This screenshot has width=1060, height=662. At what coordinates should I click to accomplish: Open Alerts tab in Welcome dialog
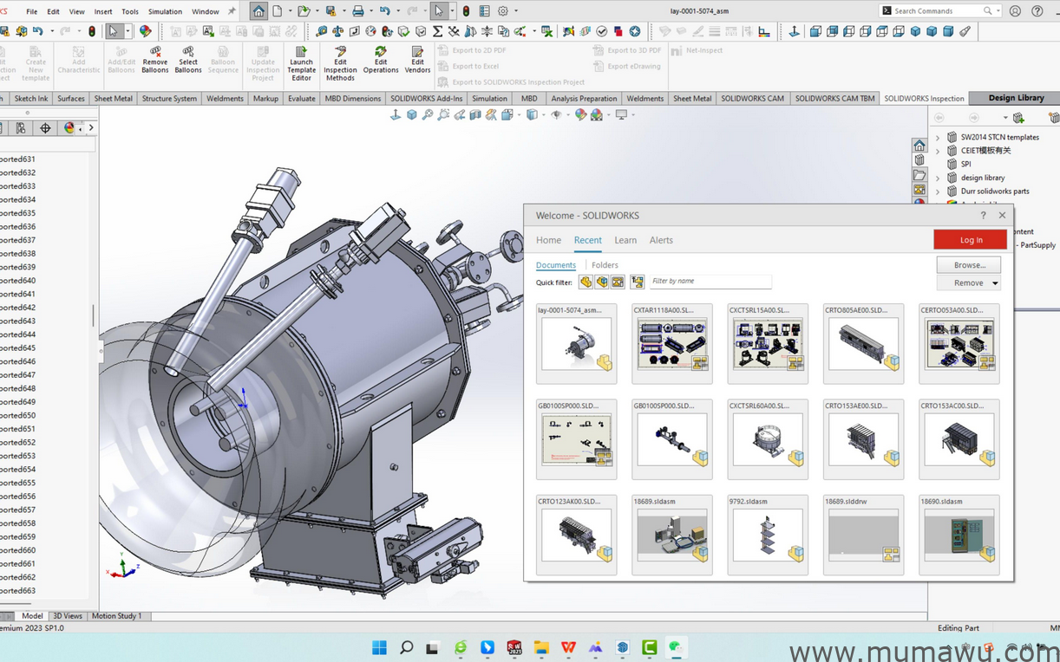(661, 240)
